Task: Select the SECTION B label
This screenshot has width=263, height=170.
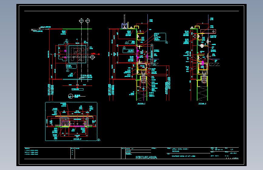Action: (77, 139)
